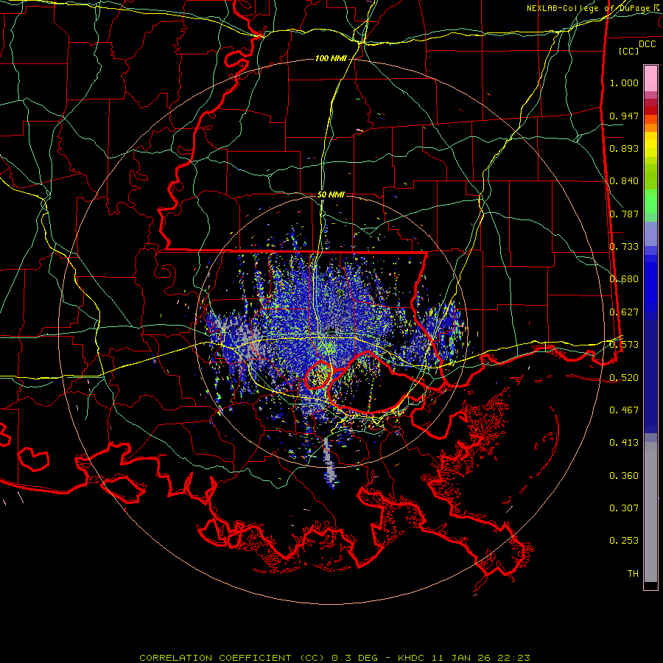Select the 0.520 scale value
This screenshot has width=663, height=663.
[x=624, y=377]
